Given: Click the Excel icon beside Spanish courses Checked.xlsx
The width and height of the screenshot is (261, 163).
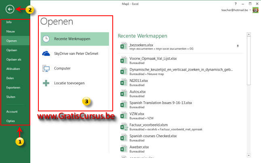Looking at the screenshot, I should 124,138.
